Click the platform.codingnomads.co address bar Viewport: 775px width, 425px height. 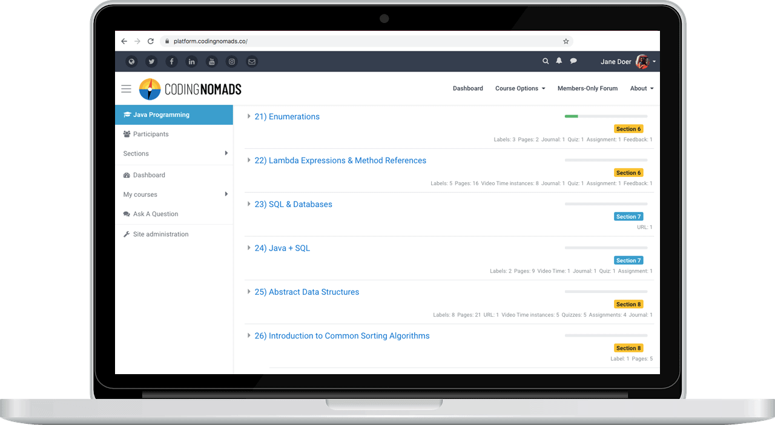pos(366,41)
